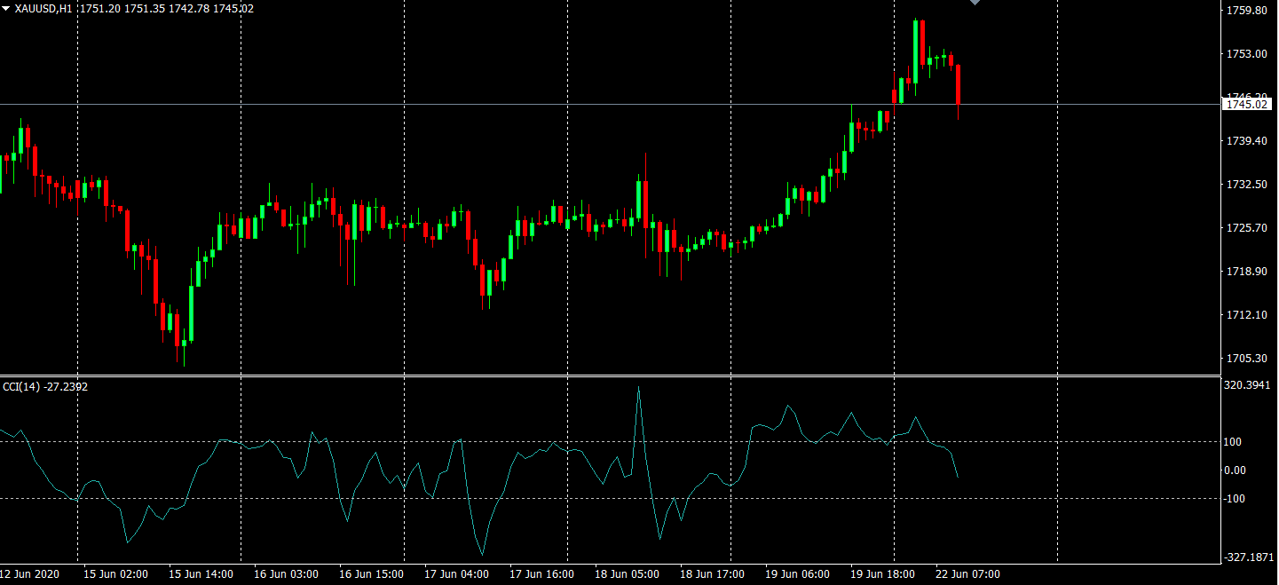Click the CCI 0.00 level scale label
Screen dimensions: 1279x585
pos(1235,470)
